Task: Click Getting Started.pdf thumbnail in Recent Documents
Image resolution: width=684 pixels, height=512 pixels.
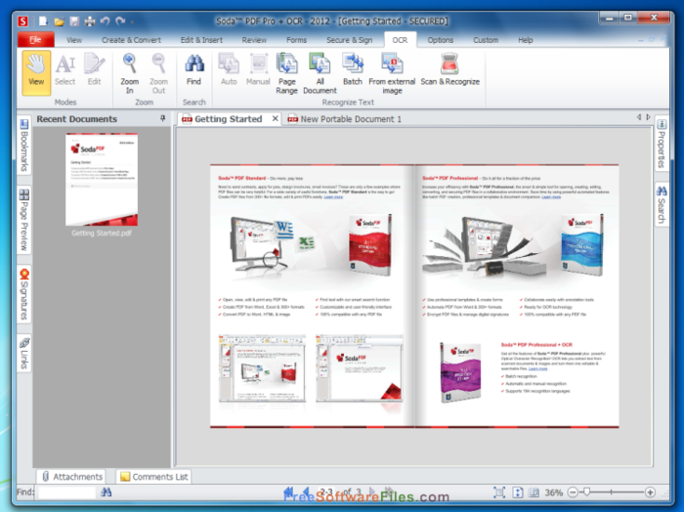Action: (102, 180)
